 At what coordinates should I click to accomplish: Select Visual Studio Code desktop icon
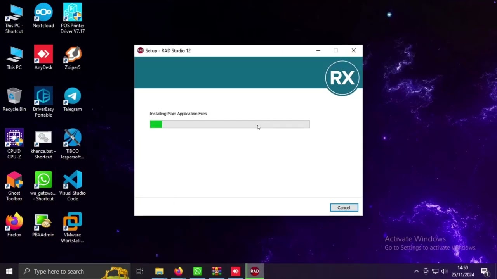click(x=73, y=186)
